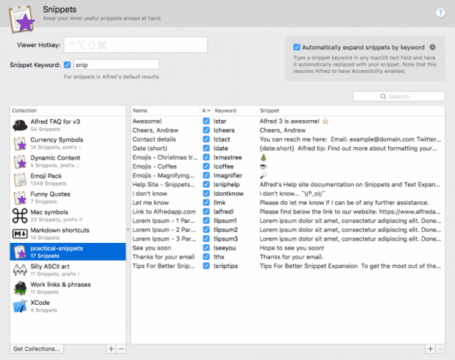Click the !sniphelp keyword cell
Image resolution: width=455 pixels, height=360 pixels.
tap(227, 185)
